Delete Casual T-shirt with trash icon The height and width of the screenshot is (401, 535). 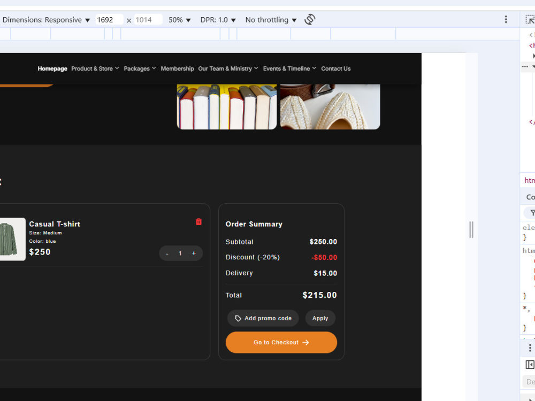(x=198, y=222)
